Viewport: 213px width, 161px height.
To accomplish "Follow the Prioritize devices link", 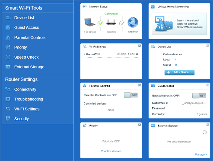I will click(x=111, y=151).
